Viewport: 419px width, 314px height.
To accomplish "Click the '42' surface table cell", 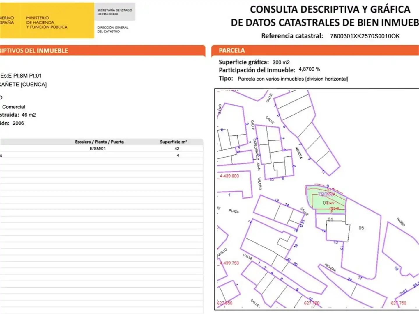I will [177, 149].
